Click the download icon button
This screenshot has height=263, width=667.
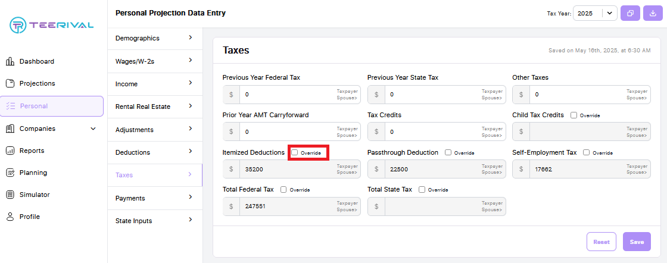point(653,13)
